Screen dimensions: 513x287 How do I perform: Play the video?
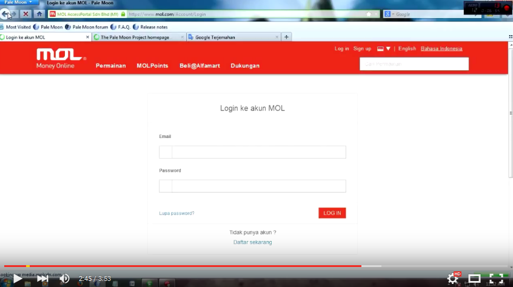pyautogui.click(x=18, y=279)
